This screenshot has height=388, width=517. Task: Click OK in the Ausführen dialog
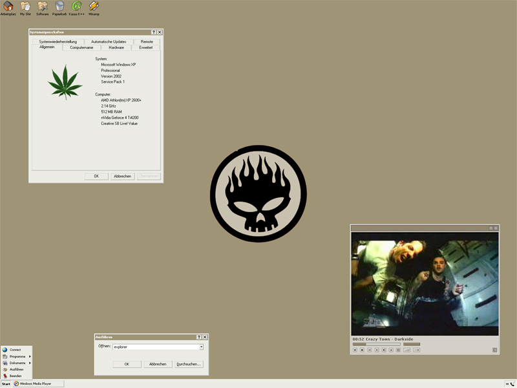[x=127, y=364]
